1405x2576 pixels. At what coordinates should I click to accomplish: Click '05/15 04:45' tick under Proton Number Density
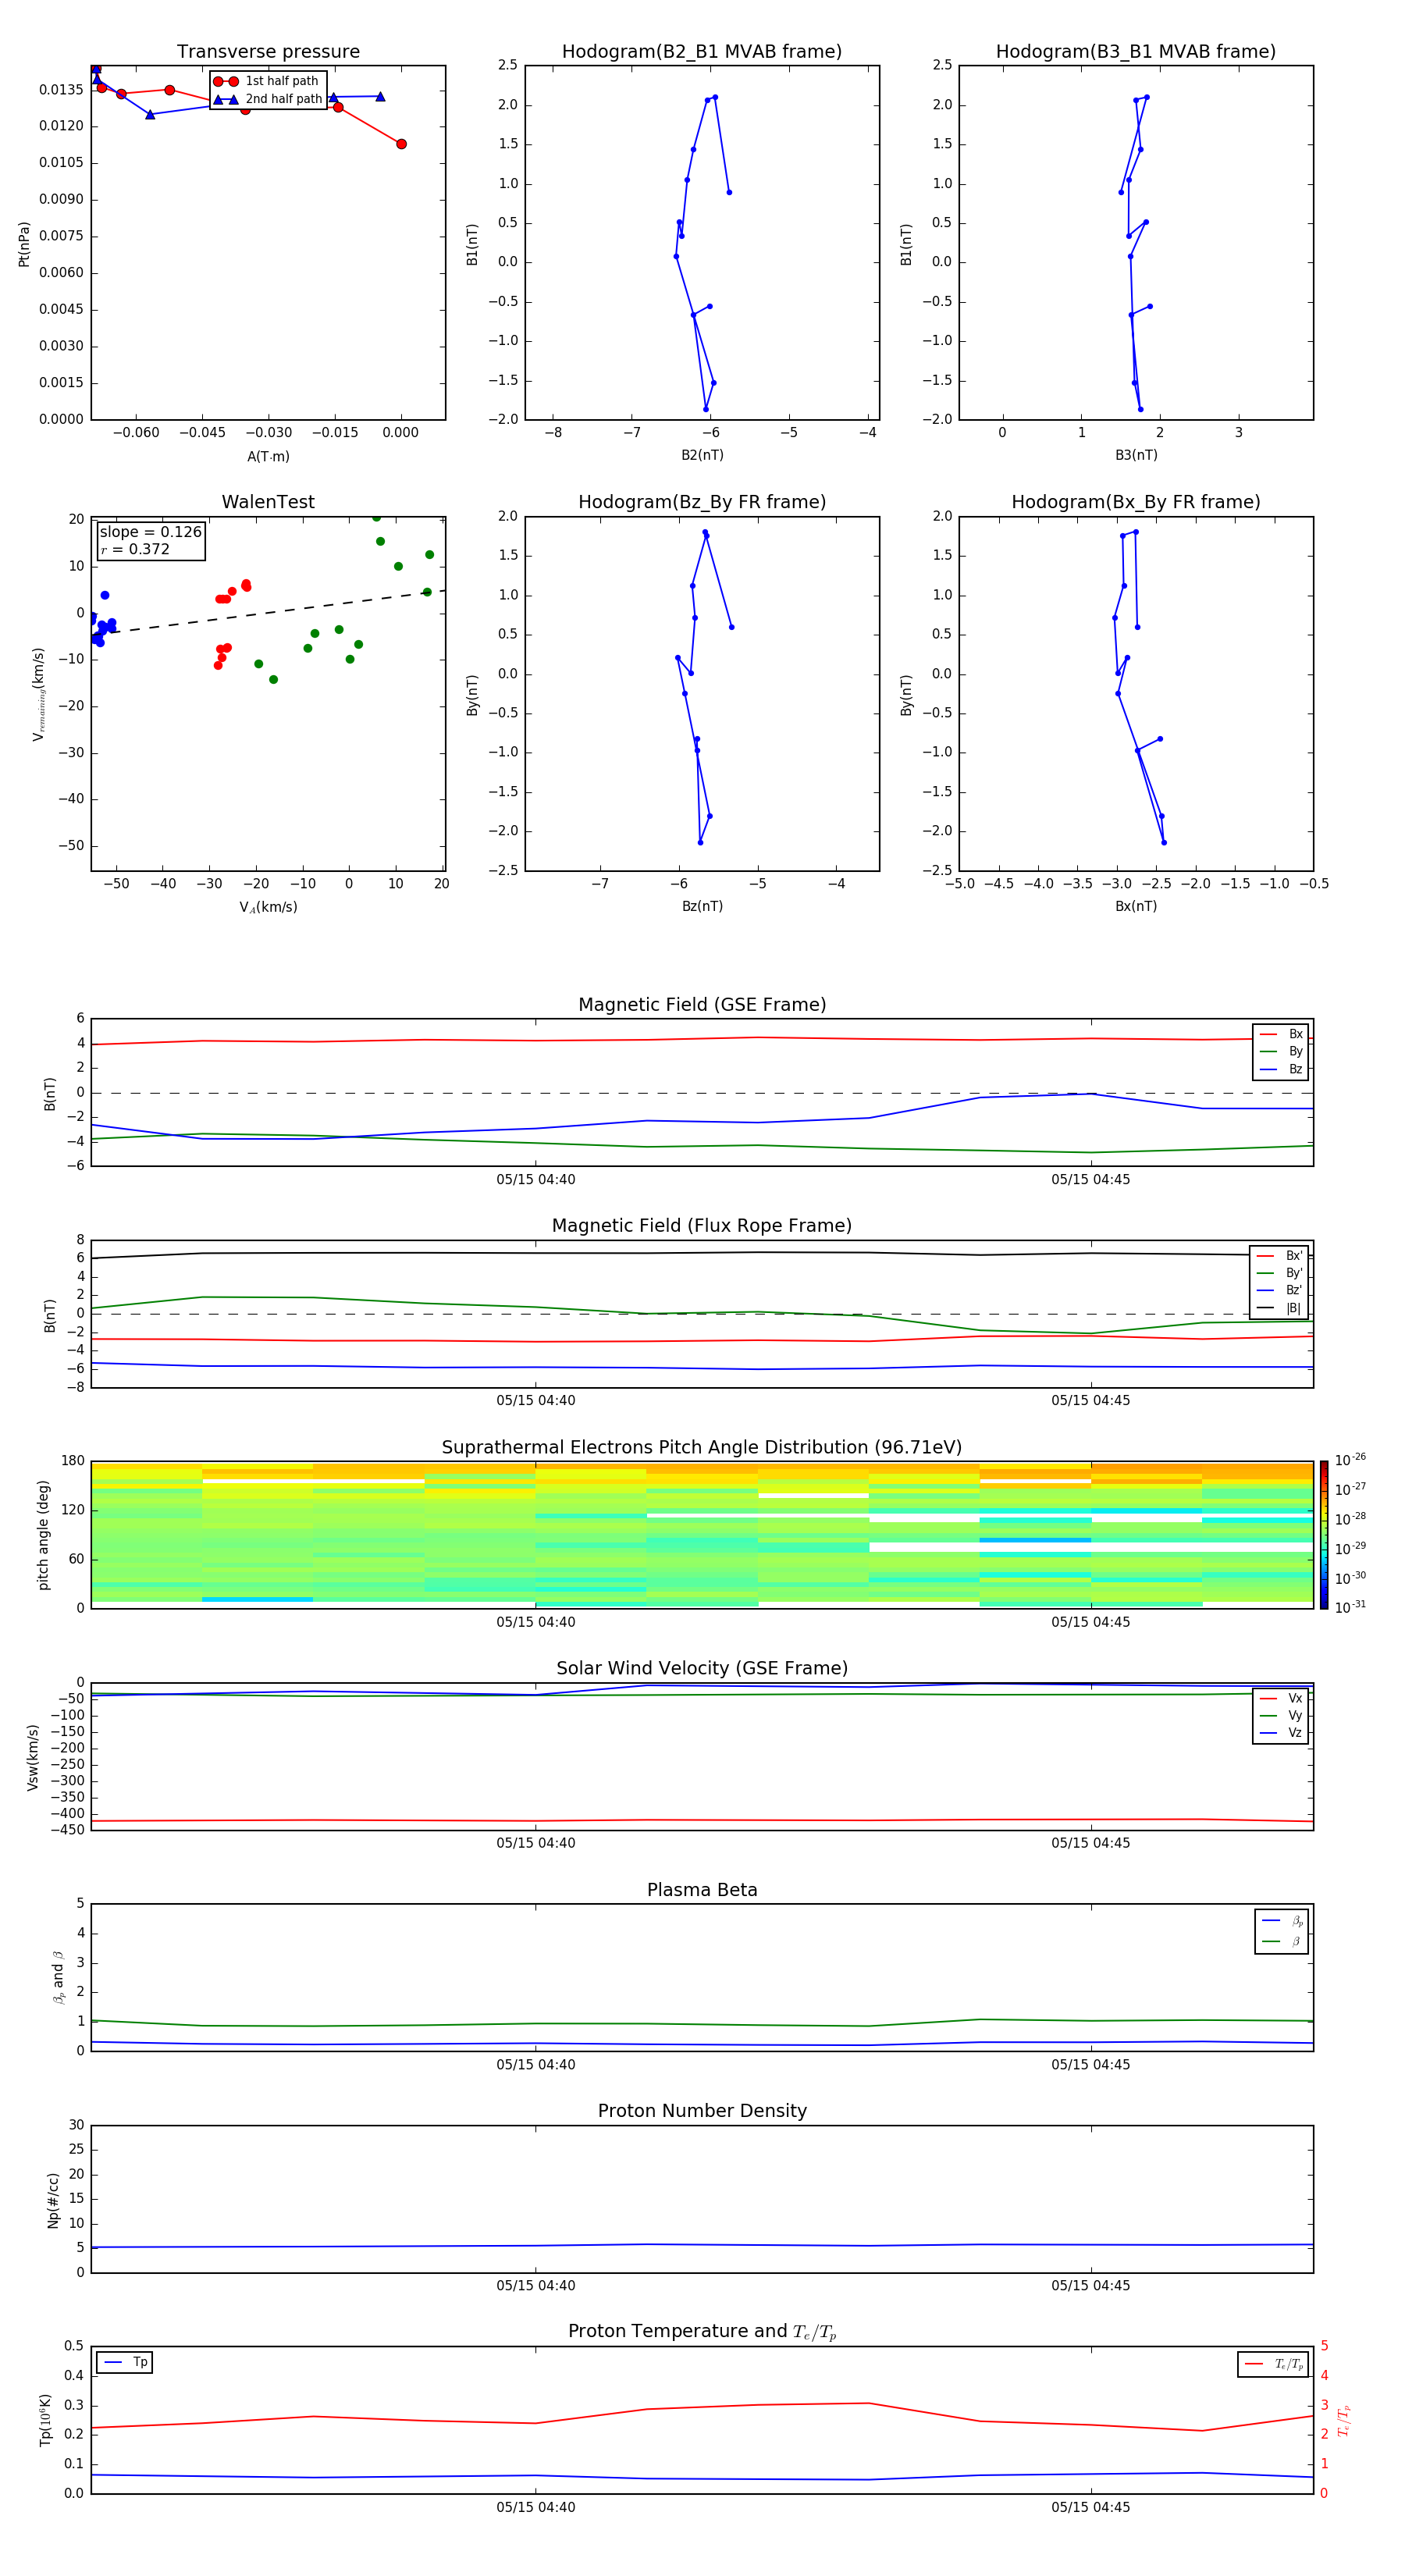point(1091,2285)
